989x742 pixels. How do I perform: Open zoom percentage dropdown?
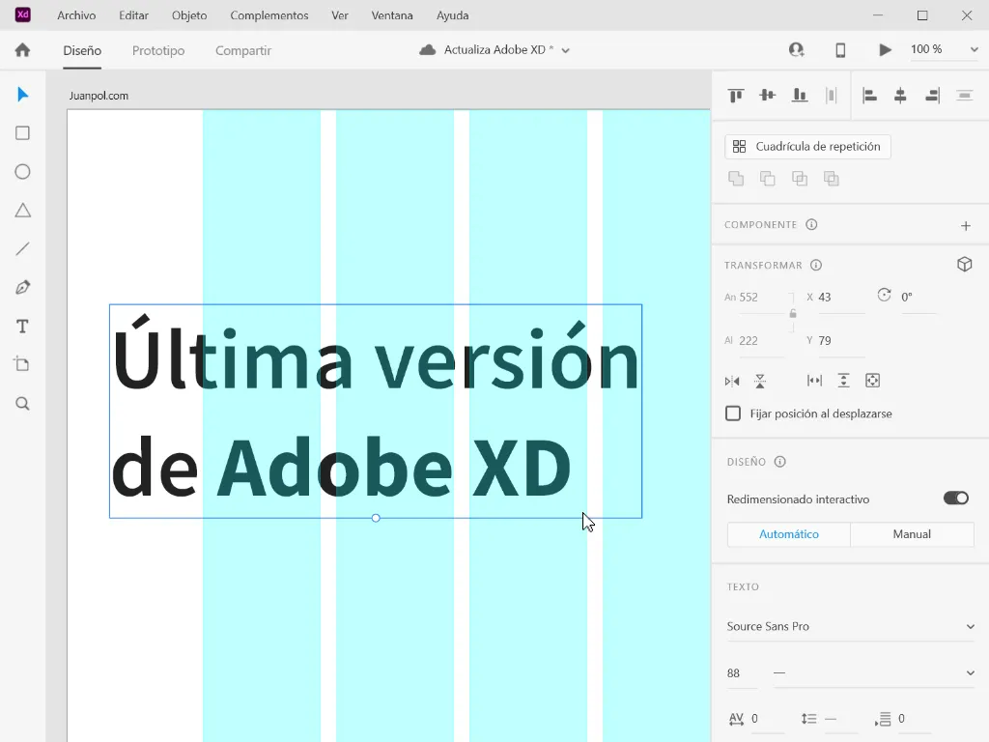974,49
